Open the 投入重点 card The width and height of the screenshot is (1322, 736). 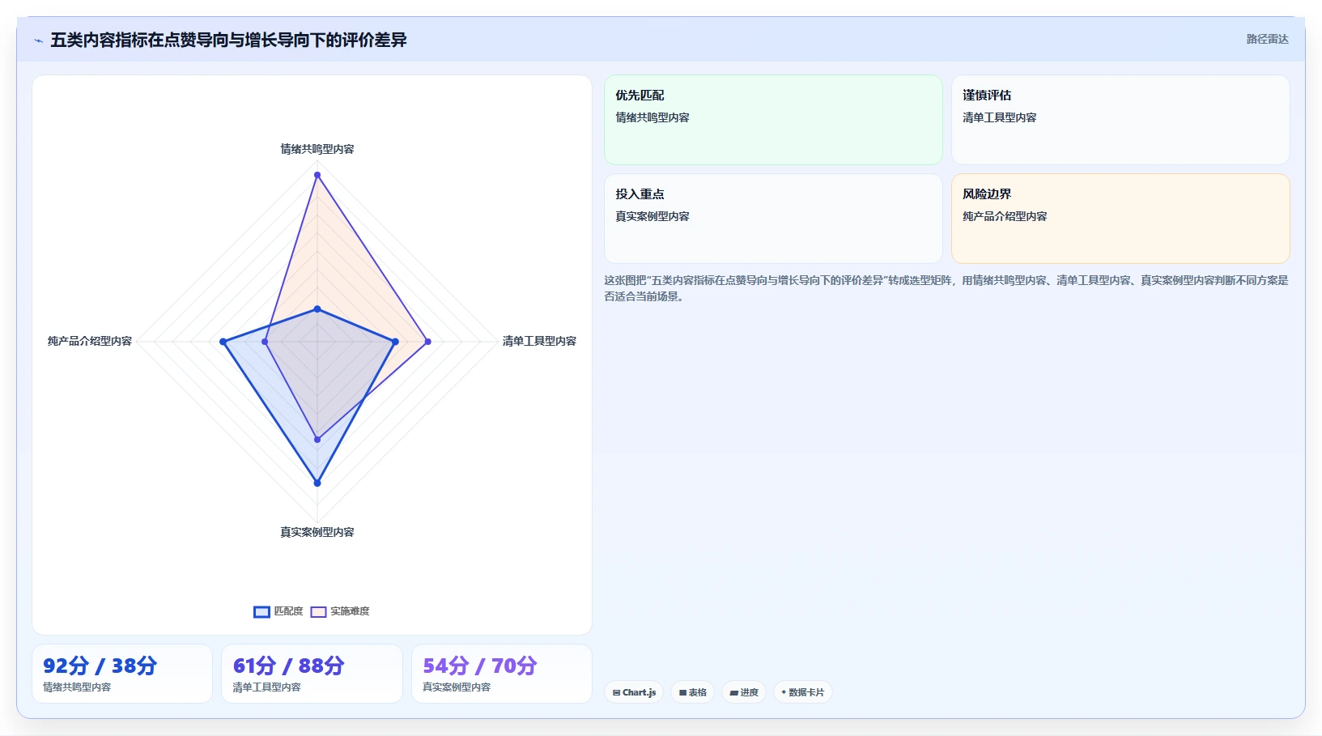pyautogui.click(x=773, y=219)
